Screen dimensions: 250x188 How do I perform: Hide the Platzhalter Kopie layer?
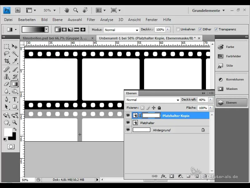128,115
